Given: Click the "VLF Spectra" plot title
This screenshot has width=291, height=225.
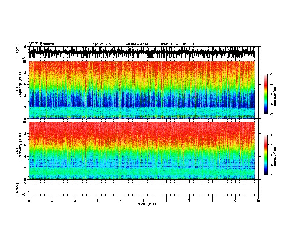Looking at the screenshot, I should tap(42, 44).
